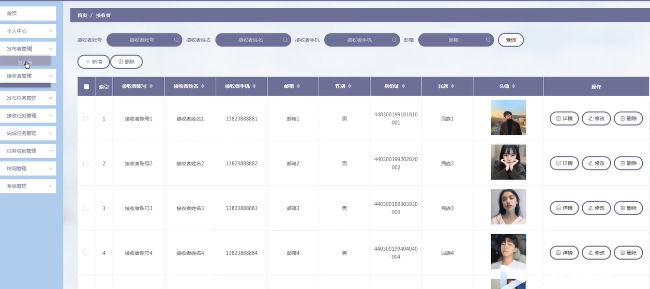The height and width of the screenshot is (289, 650).
Task: Open avatar thumbnail of 接收者账号4
Action: pos(508,252)
